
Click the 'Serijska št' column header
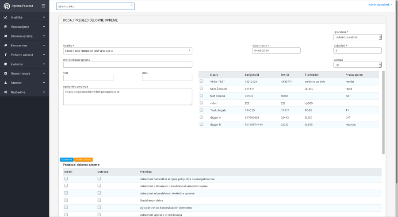click(x=252, y=75)
